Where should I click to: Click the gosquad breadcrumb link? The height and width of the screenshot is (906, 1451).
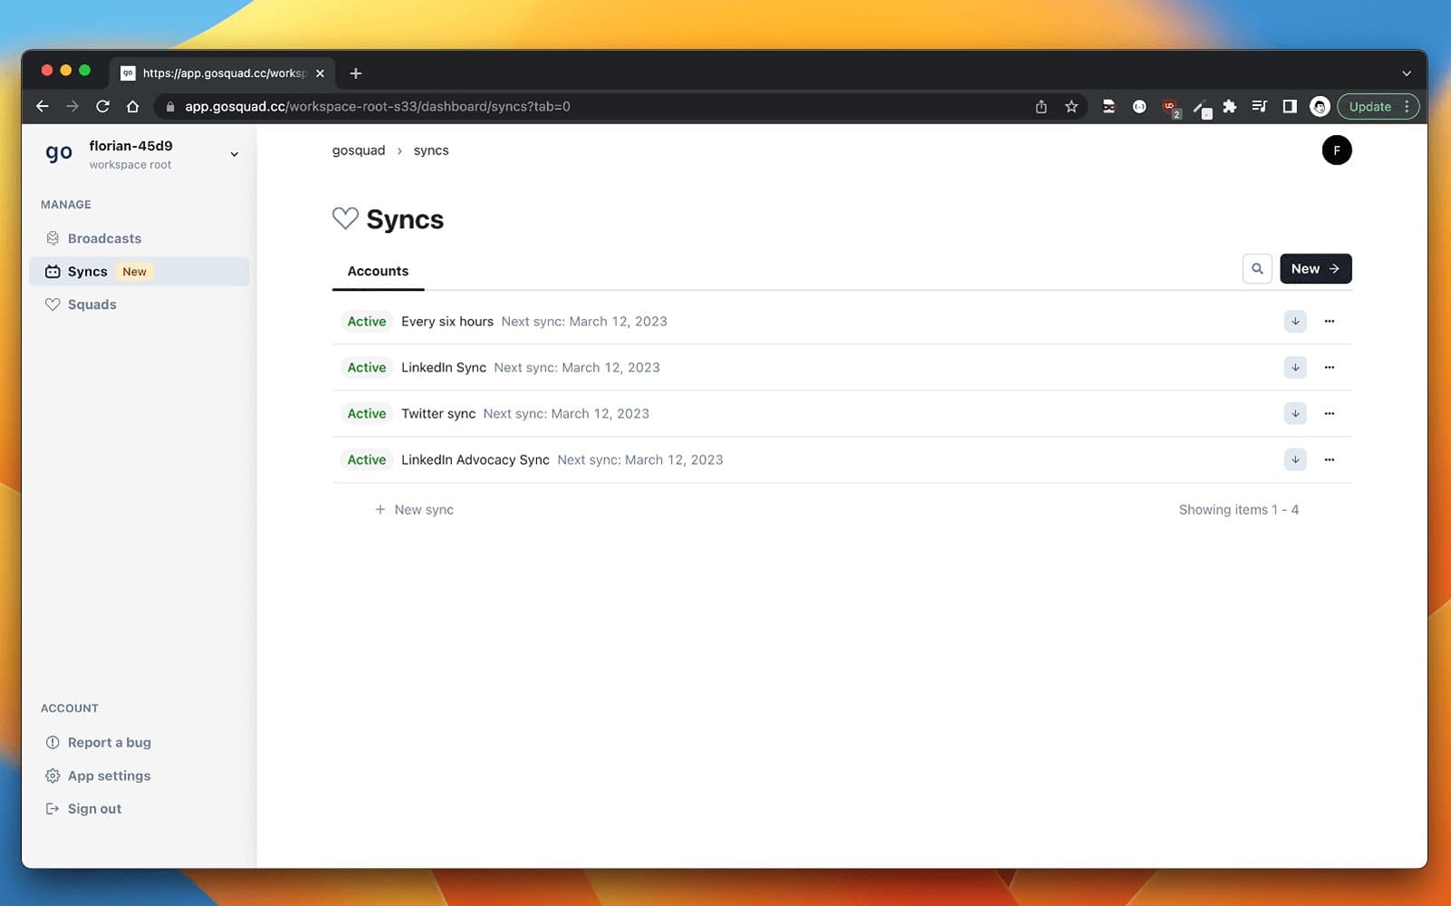(359, 150)
